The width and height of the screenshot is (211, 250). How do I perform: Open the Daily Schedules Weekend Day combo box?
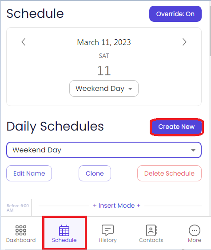point(104,150)
